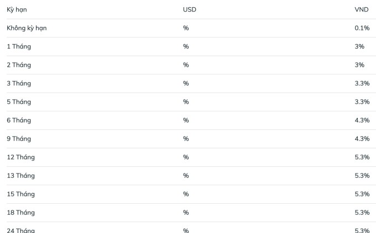Select the Không kỳ hạn row label
376x233 pixels.
tap(27, 28)
